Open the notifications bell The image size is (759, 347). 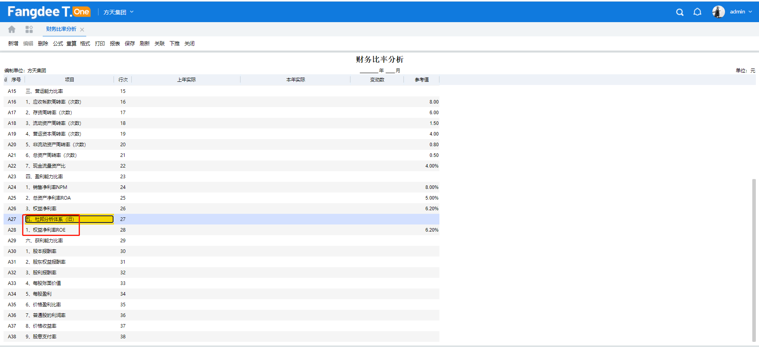click(697, 12)
